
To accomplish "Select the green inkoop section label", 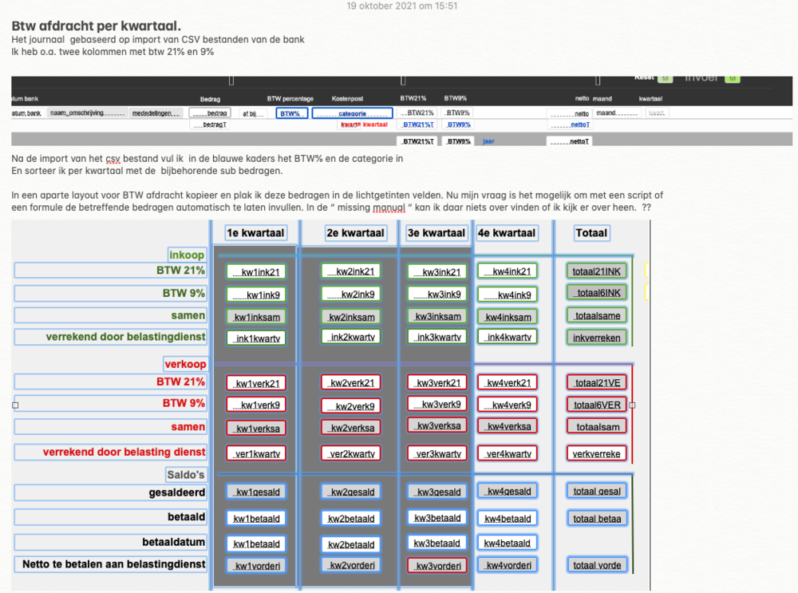I will click(x=187, y=255).
